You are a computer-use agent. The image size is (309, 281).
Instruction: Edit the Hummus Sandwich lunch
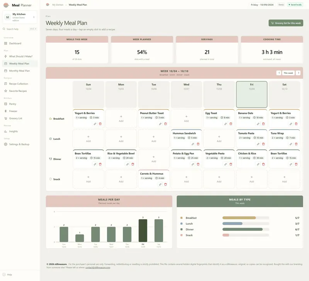[x=193, y=144]
